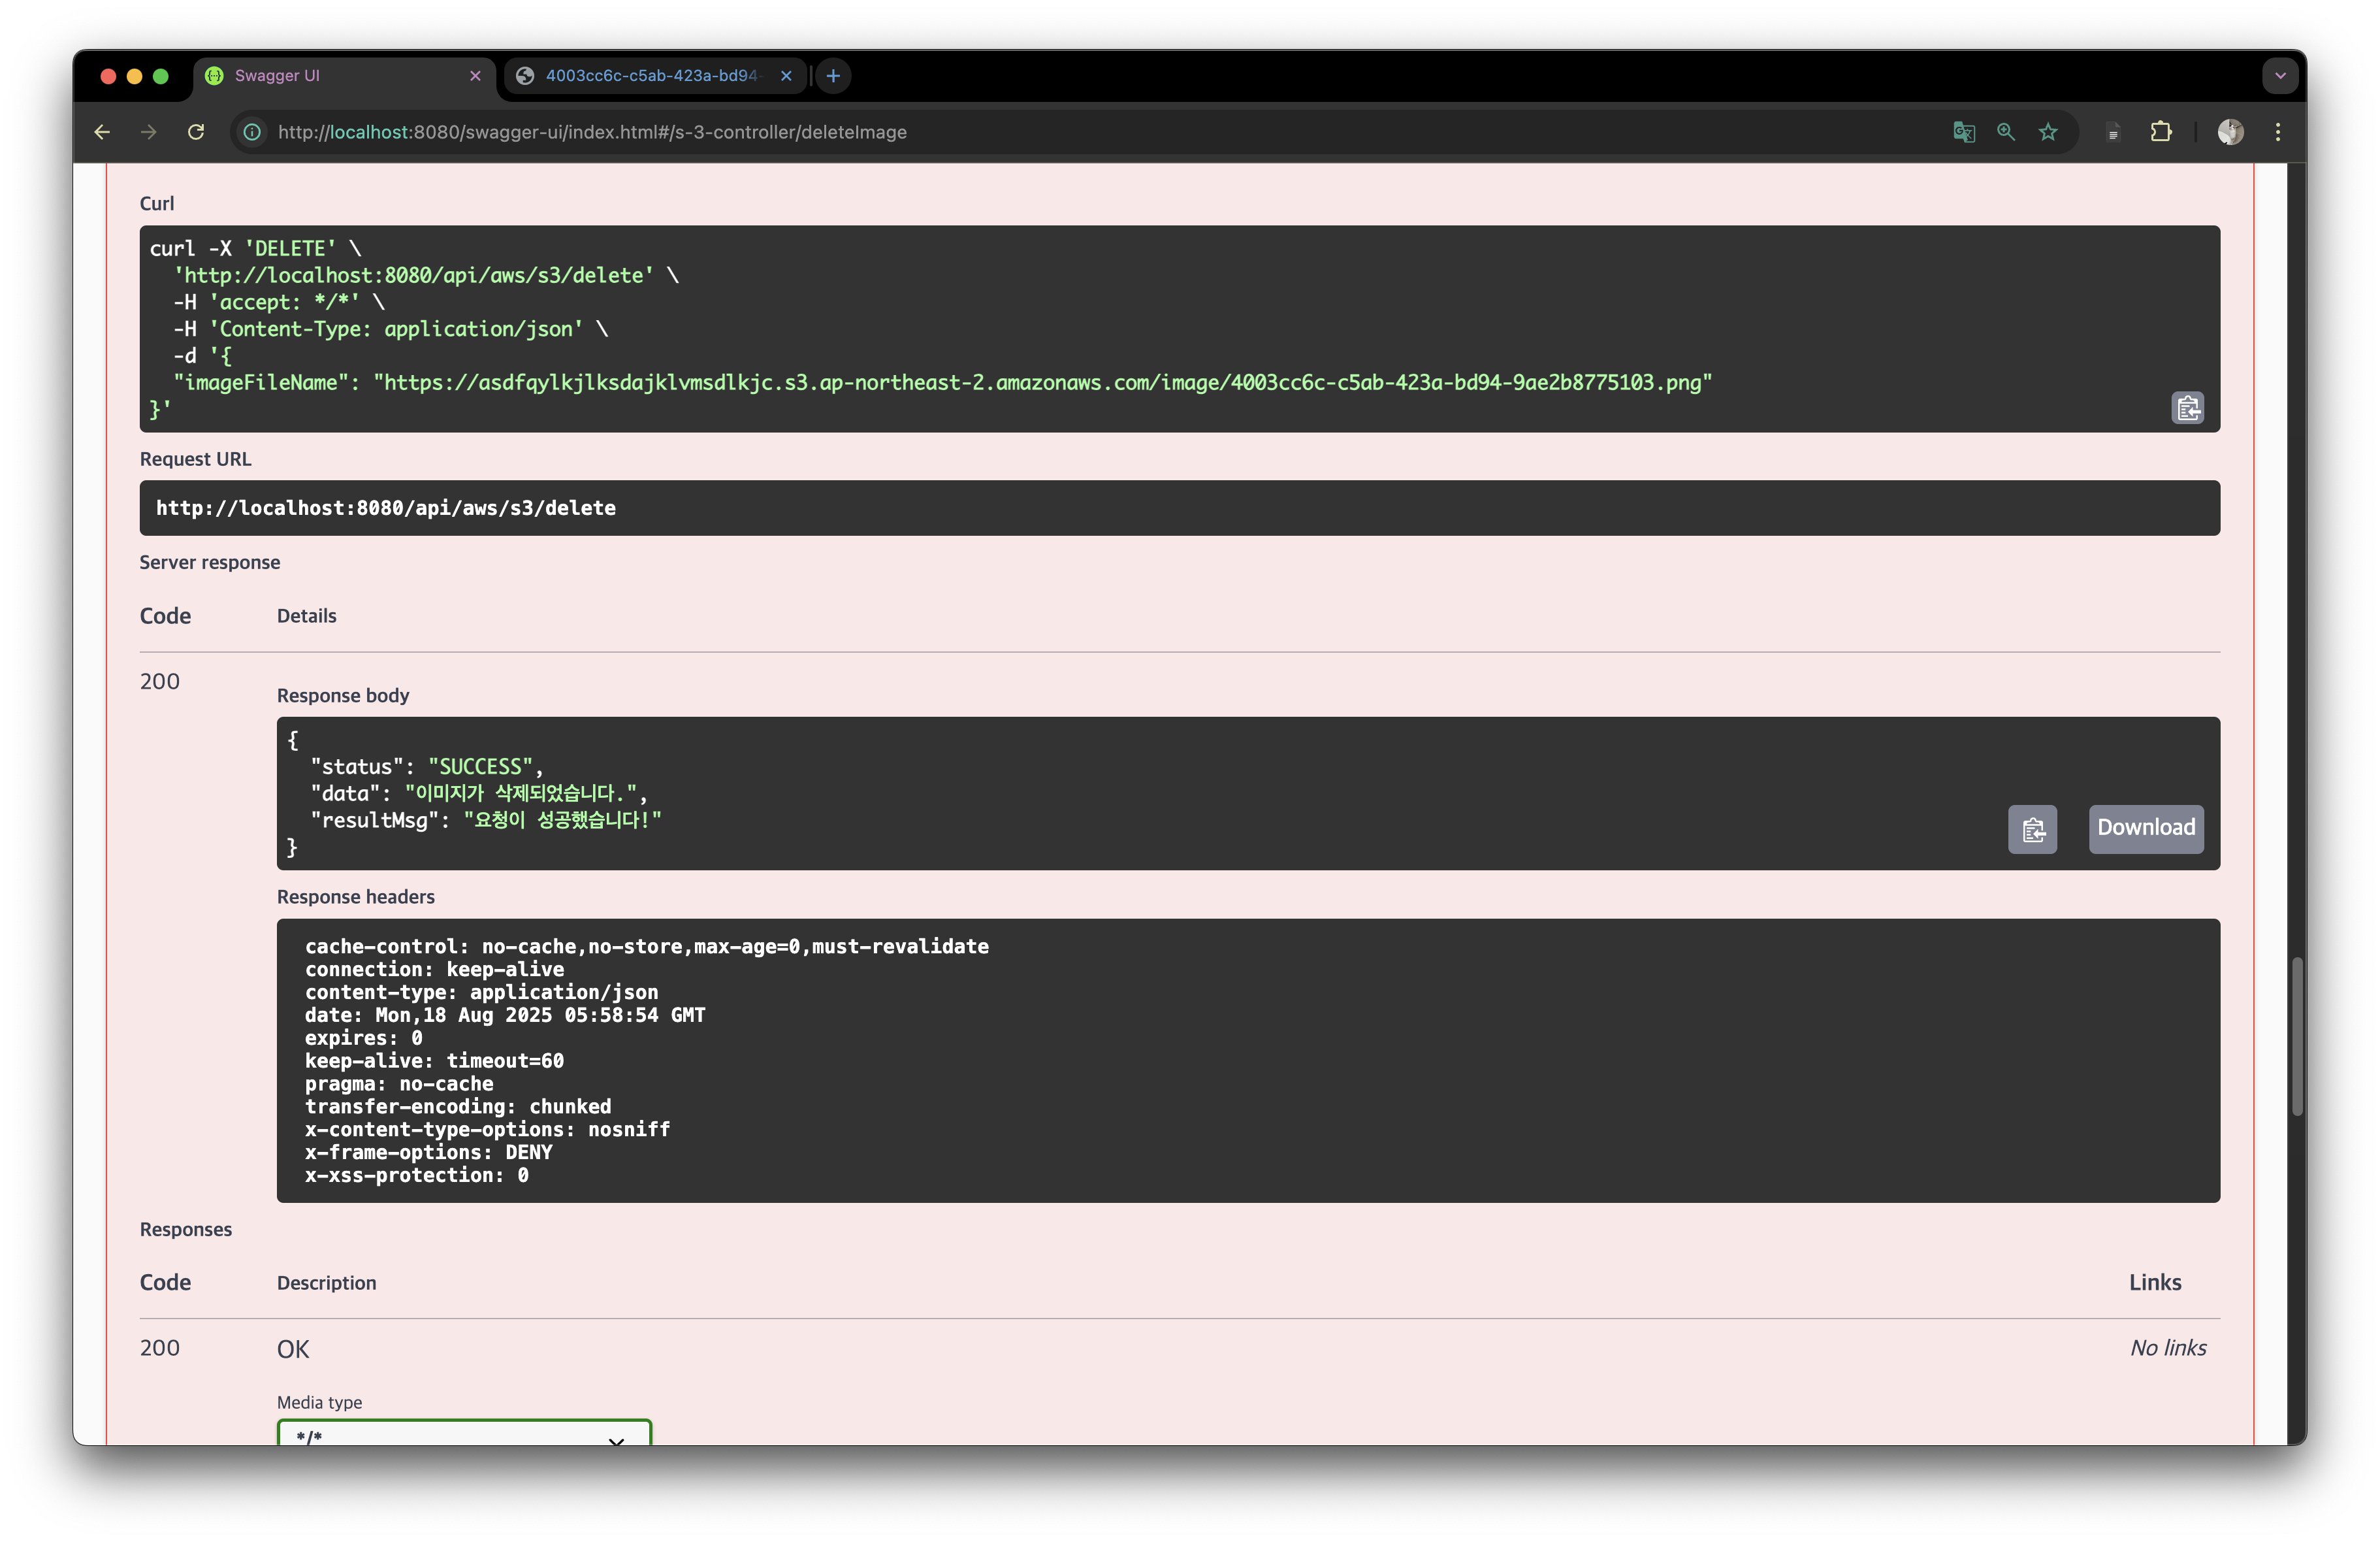Screen dimensions: 2380x1542
Task: View site information icon beside URL
Action: [253, 132]
